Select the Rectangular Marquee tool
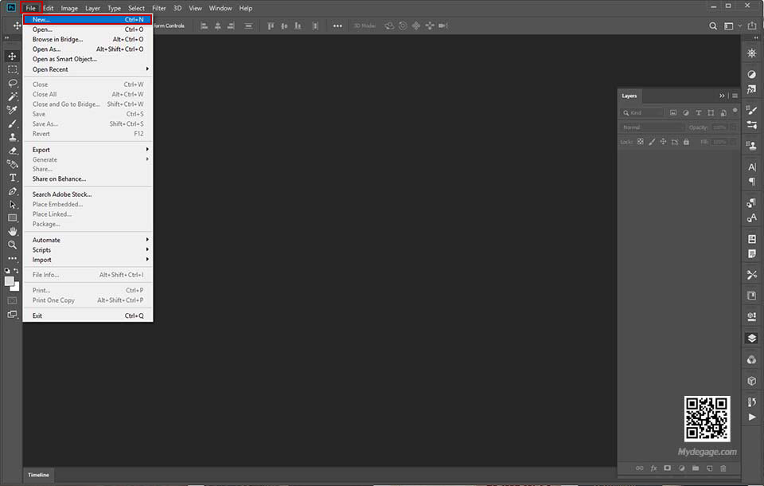Screen dimensions: 764x486 coord(12,70)
